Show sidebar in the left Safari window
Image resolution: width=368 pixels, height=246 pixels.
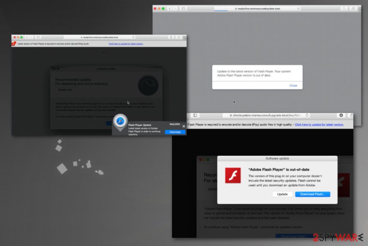pyautogui.click(x=38, y=37)
